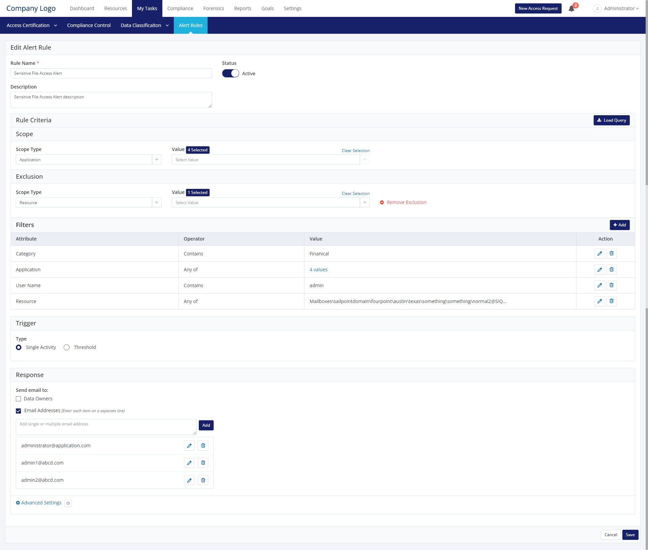The height and width of the screenshot is (550, 648).
Task: Uncheck the Email Addresses checkbox
Action: [x=19, y=411]
